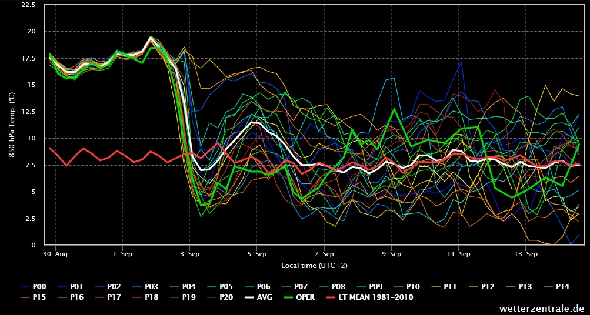Hide the P13 legend entry
This screenshot has height=315, width=590.
(519, 287)
